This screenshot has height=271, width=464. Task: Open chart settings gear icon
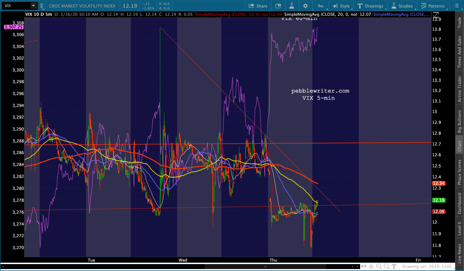click(x=305, y=6)
